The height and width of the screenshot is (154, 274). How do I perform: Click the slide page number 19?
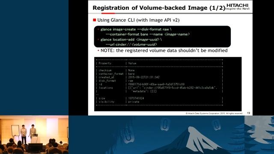point(248,113)
